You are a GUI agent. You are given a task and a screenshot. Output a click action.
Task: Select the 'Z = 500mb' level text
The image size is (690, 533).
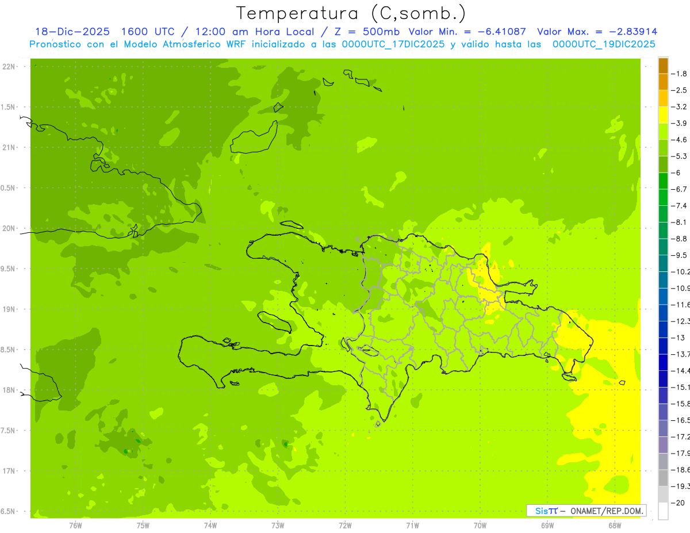tap(366, 32)
